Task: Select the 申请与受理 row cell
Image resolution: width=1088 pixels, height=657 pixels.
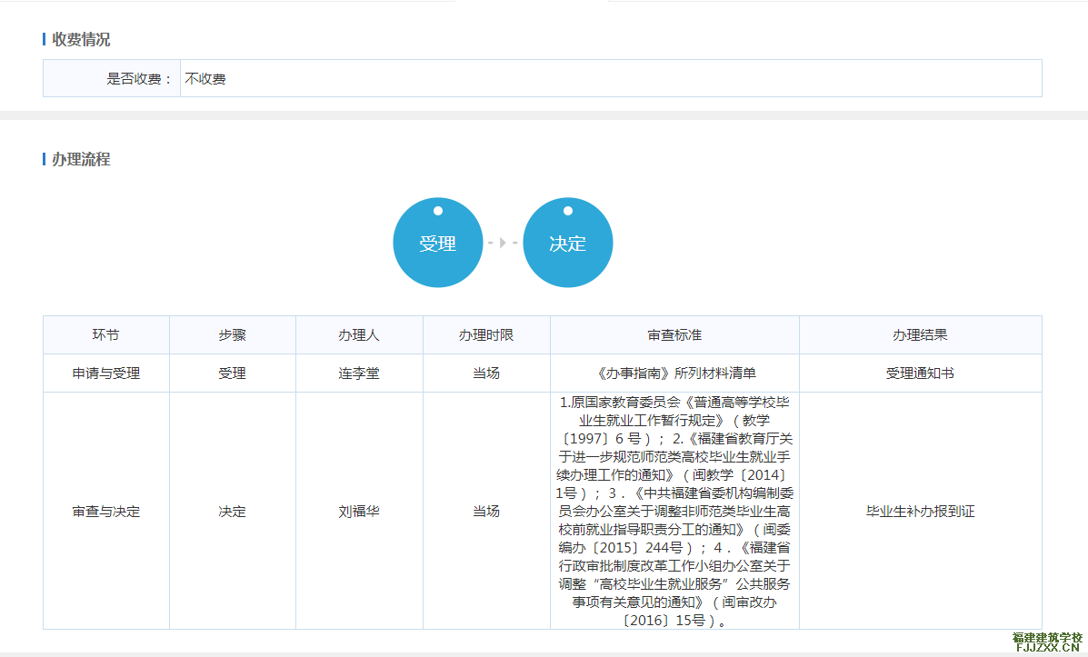Action: tap(105, 373)
